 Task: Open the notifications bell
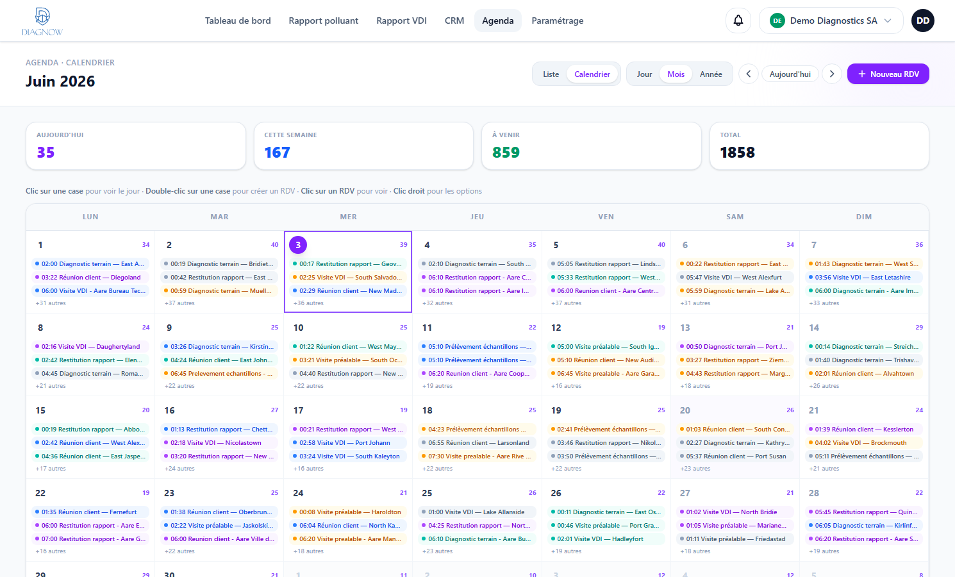point(738,21)
